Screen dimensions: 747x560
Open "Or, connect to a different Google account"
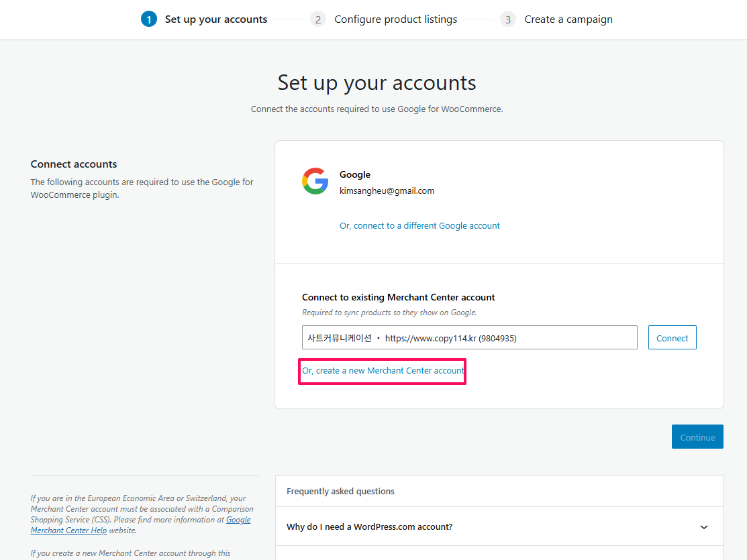pos(419,225)
